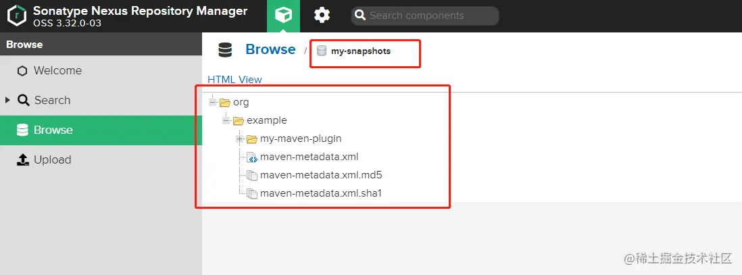The width and height of the screenshot is (742, 275).
Task: Open the administration gear icon
Action: 322,16
